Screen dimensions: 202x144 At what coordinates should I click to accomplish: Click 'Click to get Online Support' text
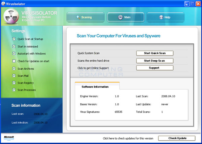(93, 68)
